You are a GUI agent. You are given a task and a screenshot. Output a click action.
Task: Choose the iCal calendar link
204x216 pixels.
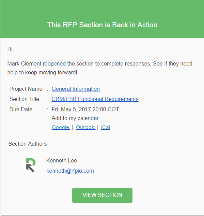(106, 127)
